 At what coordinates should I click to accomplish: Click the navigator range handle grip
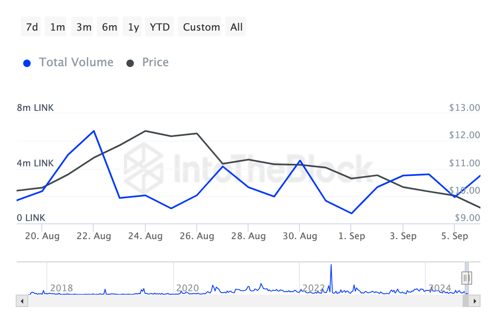point(467,277)
